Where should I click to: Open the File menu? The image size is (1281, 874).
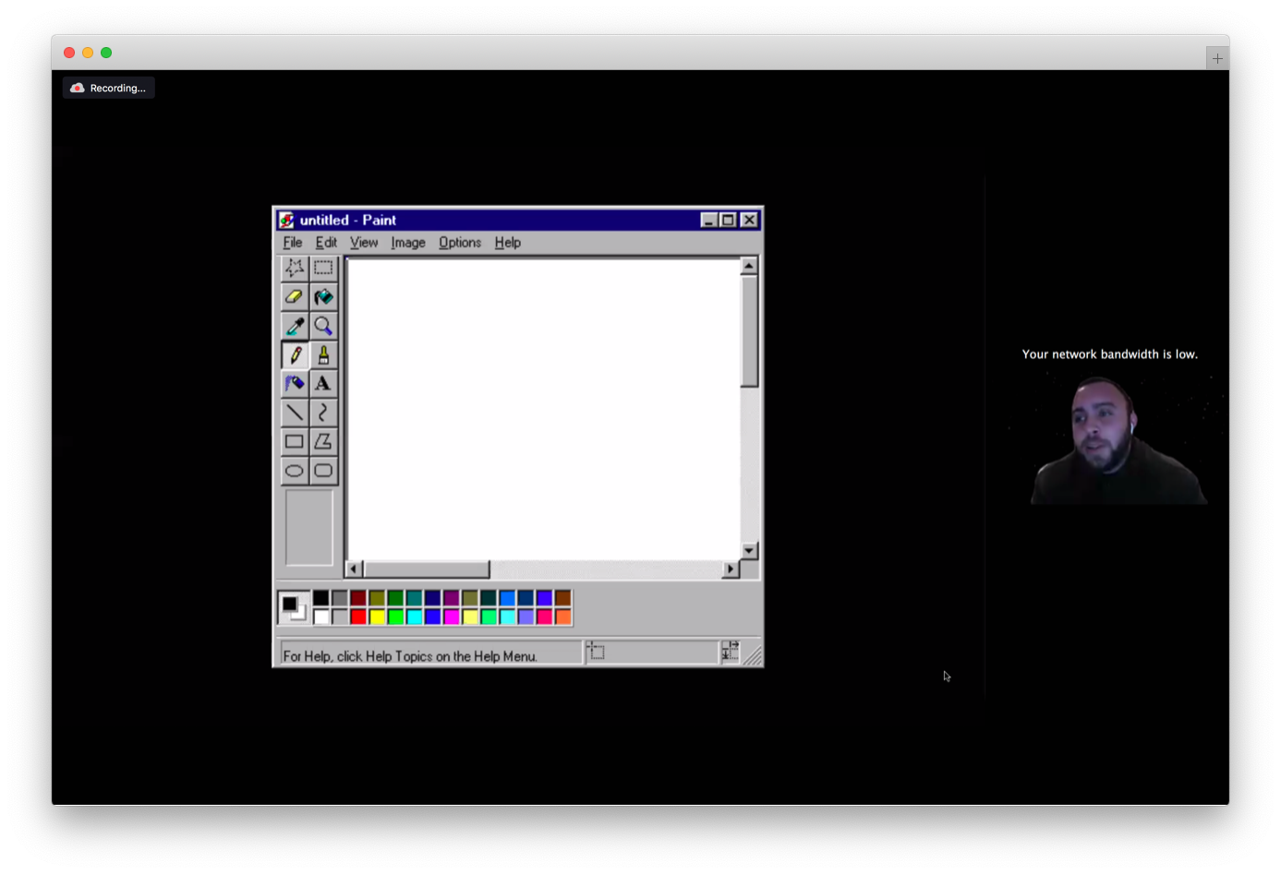coord(293,243)
